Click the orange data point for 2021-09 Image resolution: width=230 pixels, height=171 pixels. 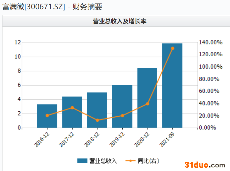[172, 48]
